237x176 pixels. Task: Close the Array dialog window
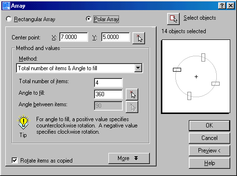[231, 6]
